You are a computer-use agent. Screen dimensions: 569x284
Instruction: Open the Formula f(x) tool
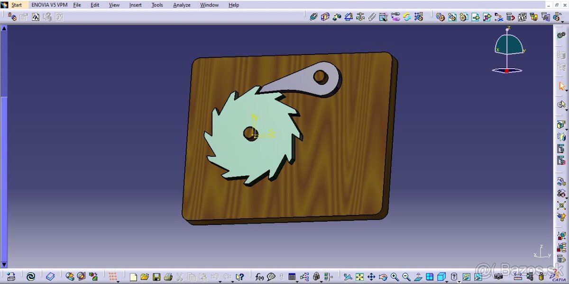click(259, 277)
